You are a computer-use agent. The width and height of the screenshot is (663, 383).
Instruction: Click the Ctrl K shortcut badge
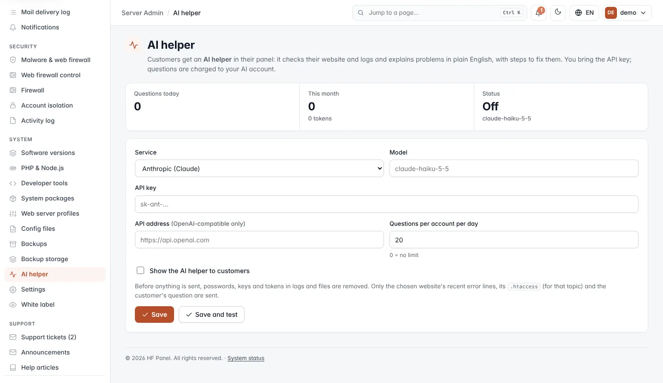[x=512, y=13]
